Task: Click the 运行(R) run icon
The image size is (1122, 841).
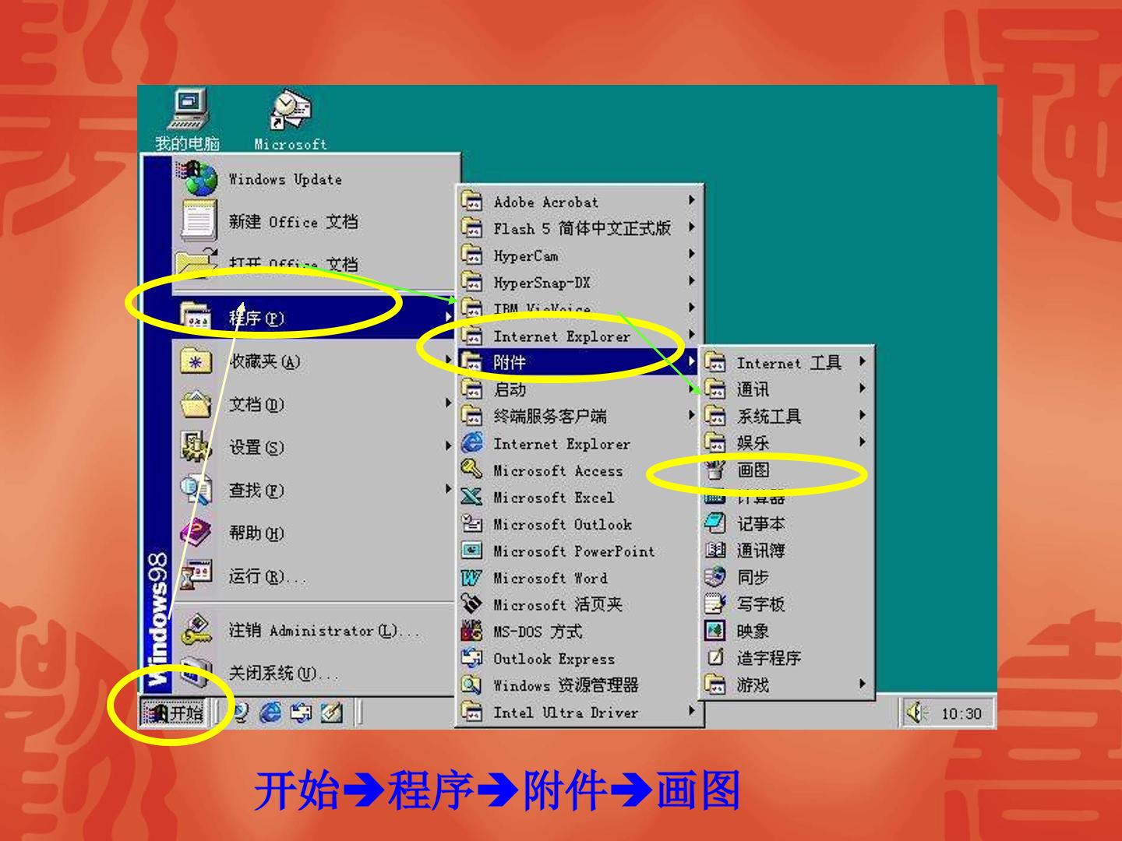Action: coord(196,576)
